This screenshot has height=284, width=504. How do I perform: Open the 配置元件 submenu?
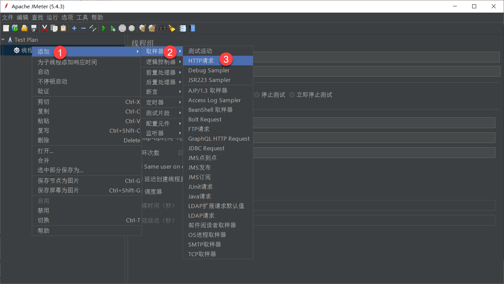pos(162,123)
